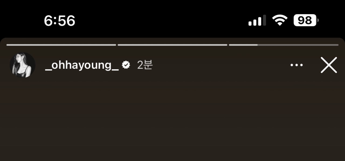Viewport: 345px width, 161px height.
Task: Tap the cellular signal bars icon
Action: (x=257, y=20)
